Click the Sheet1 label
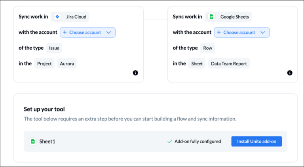The height and width of the screenshot is (167, 304). pyautogui.click(x=47, y=141)
